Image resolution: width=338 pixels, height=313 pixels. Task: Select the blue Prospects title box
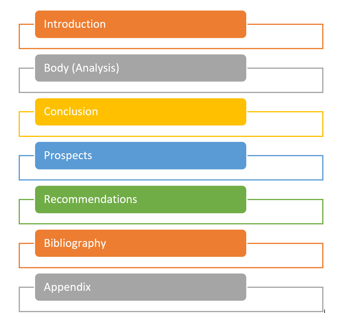(x=141, y=156)
